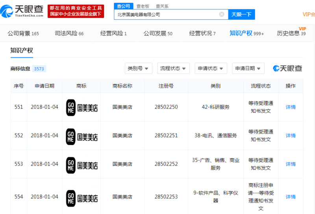Click the GOME trademark image in row 554

(82, 197)
